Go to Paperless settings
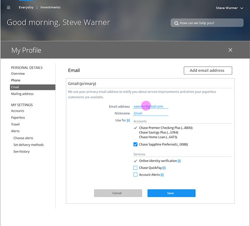 [x=18, y=118]
